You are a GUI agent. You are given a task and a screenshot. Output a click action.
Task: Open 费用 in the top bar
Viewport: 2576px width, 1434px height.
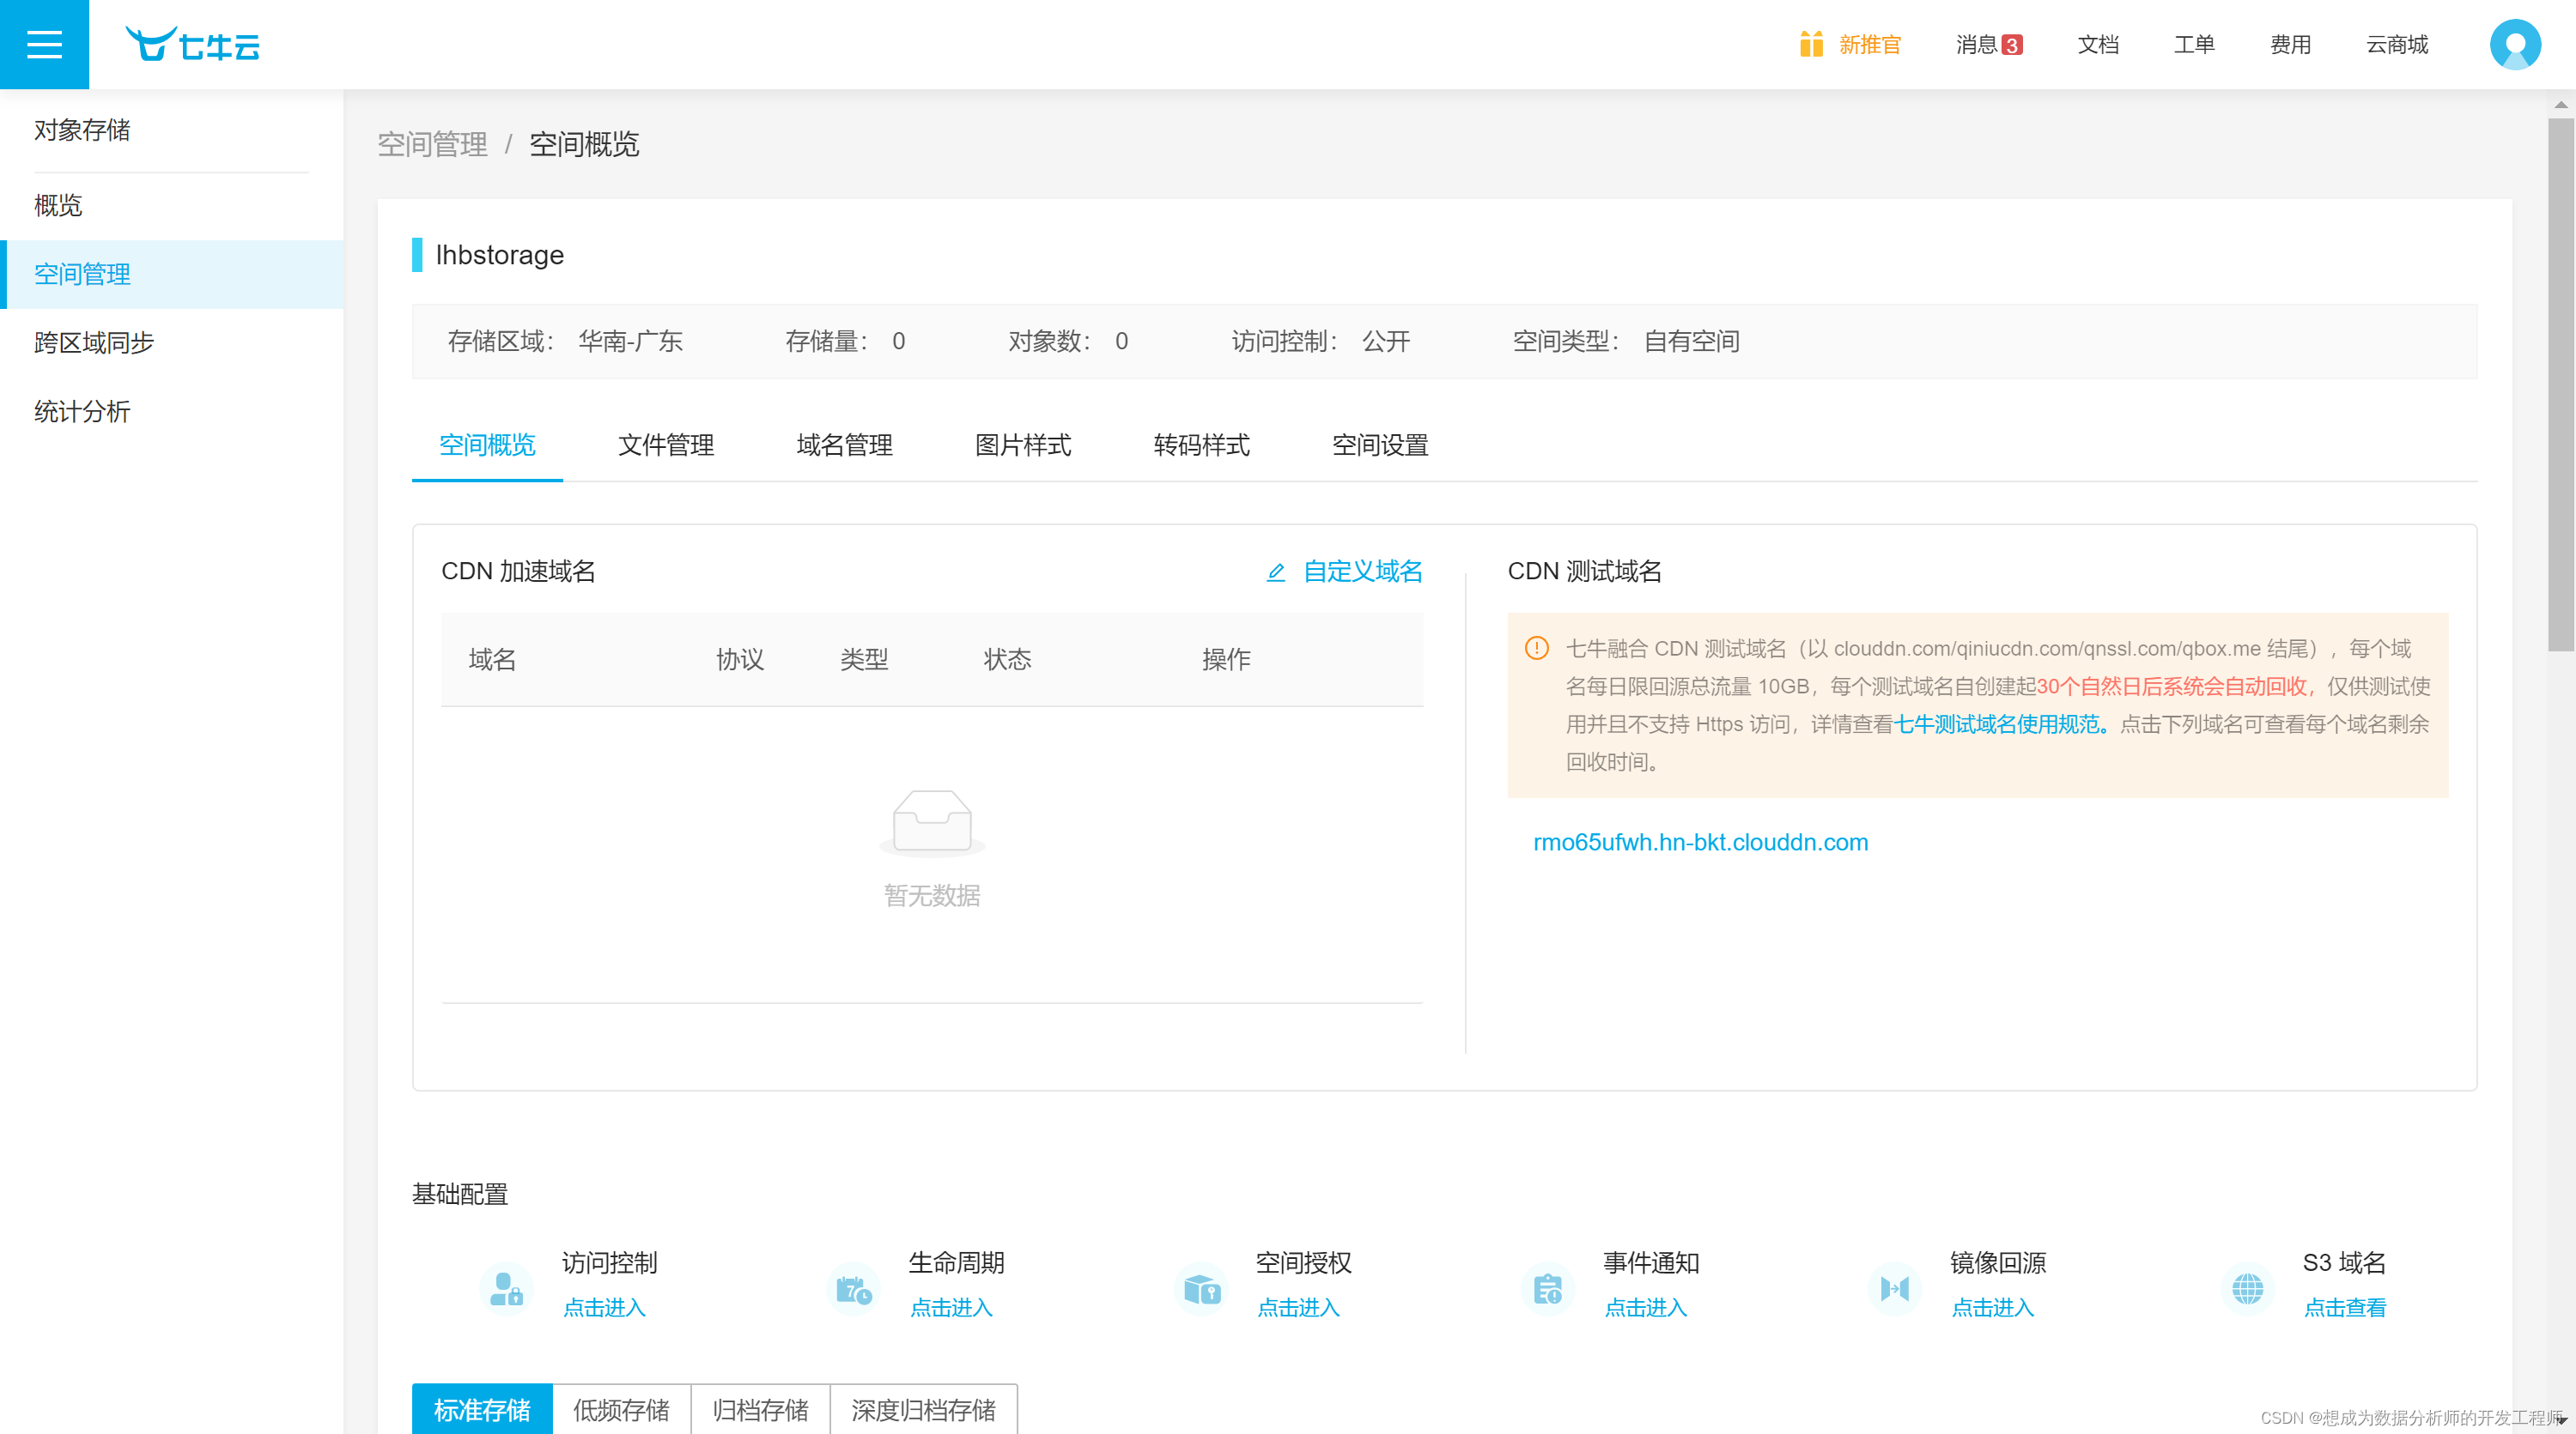tap(2290, 45)
